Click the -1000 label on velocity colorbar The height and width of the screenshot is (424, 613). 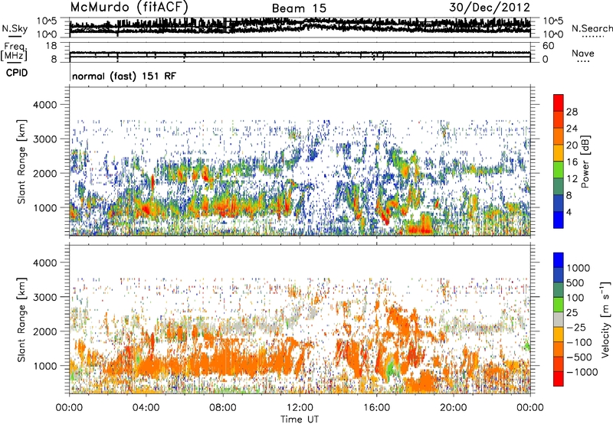point(582,372)
